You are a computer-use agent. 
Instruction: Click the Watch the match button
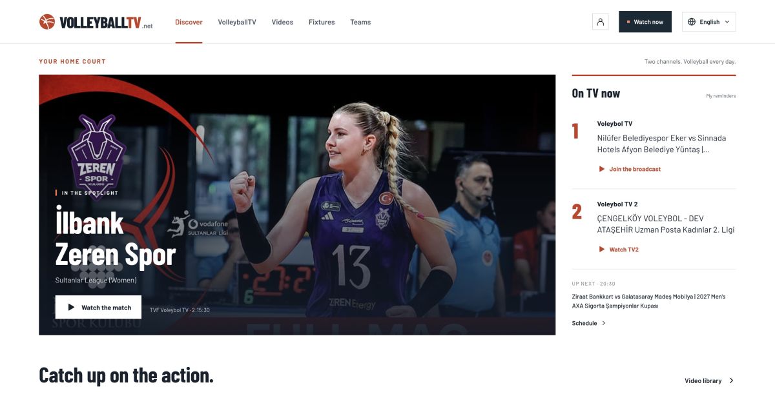pos(98,307)
